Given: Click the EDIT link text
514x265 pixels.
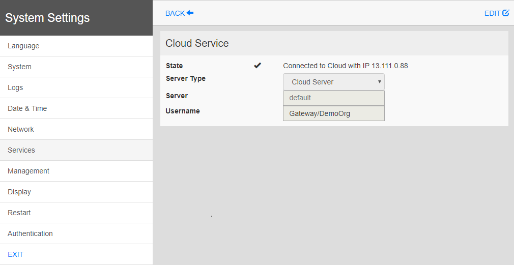Looking at the screenshot, I should (x=492, y=13).
